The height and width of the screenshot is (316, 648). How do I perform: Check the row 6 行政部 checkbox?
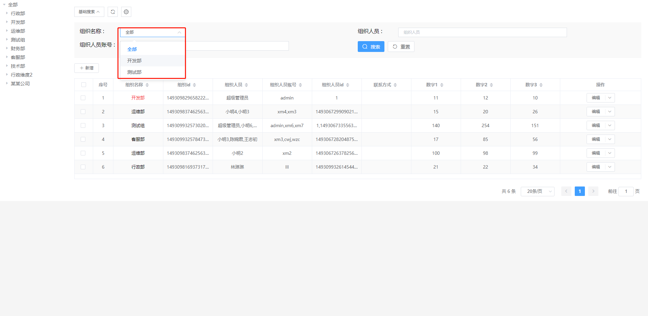point(83,167)
